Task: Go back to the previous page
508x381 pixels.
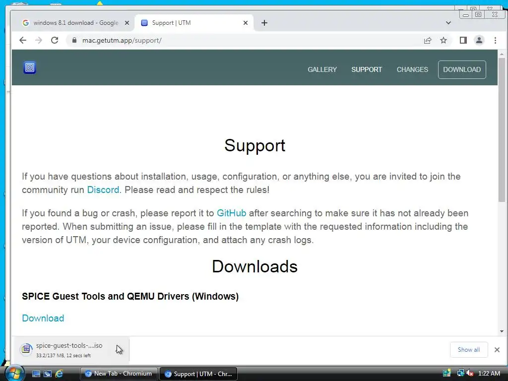Action: click(23, 40)
